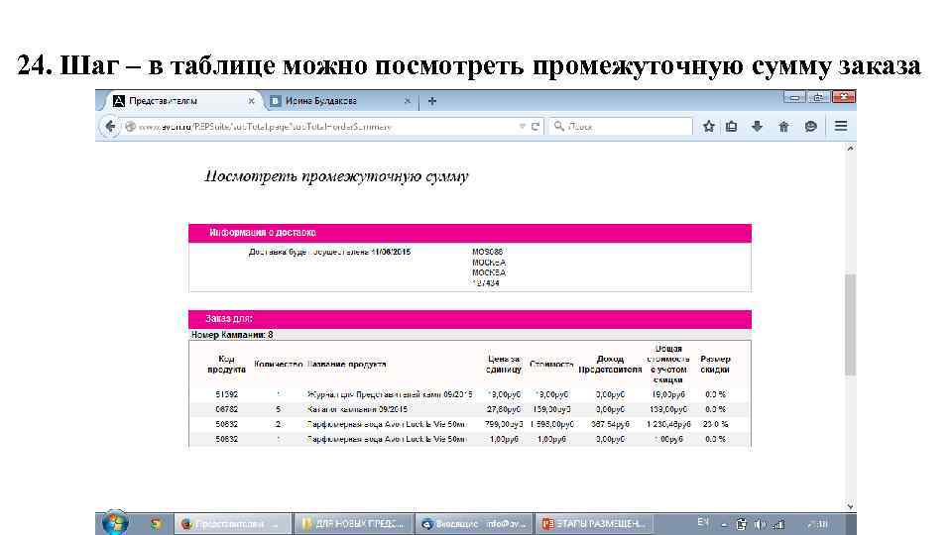Open the Firefox Представители taskbar button
This screenshot has height=535, width=952.
pos(232,523)
